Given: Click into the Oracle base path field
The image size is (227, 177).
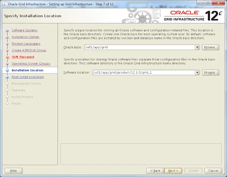Looking at the screenshot, I should coord(140,47).
